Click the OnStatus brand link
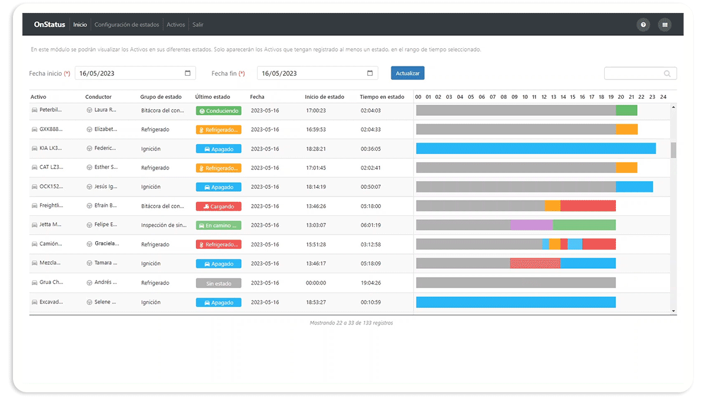The image size is (706, 397). tap(49, 25)
